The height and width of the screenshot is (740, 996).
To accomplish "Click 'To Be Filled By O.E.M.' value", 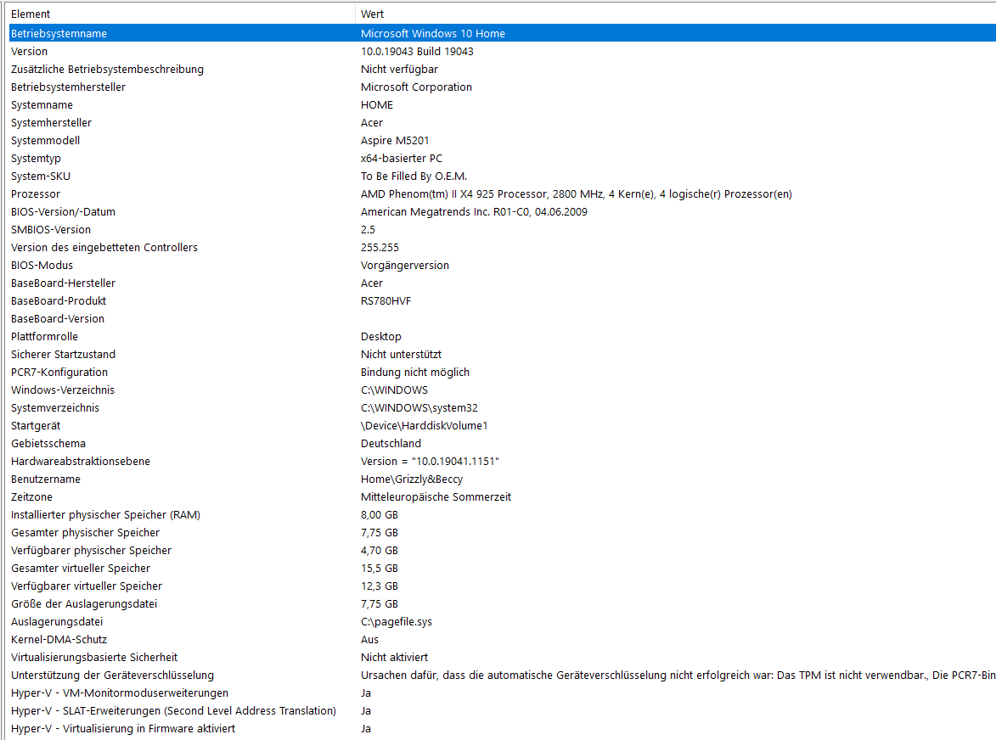I will 414,176.
